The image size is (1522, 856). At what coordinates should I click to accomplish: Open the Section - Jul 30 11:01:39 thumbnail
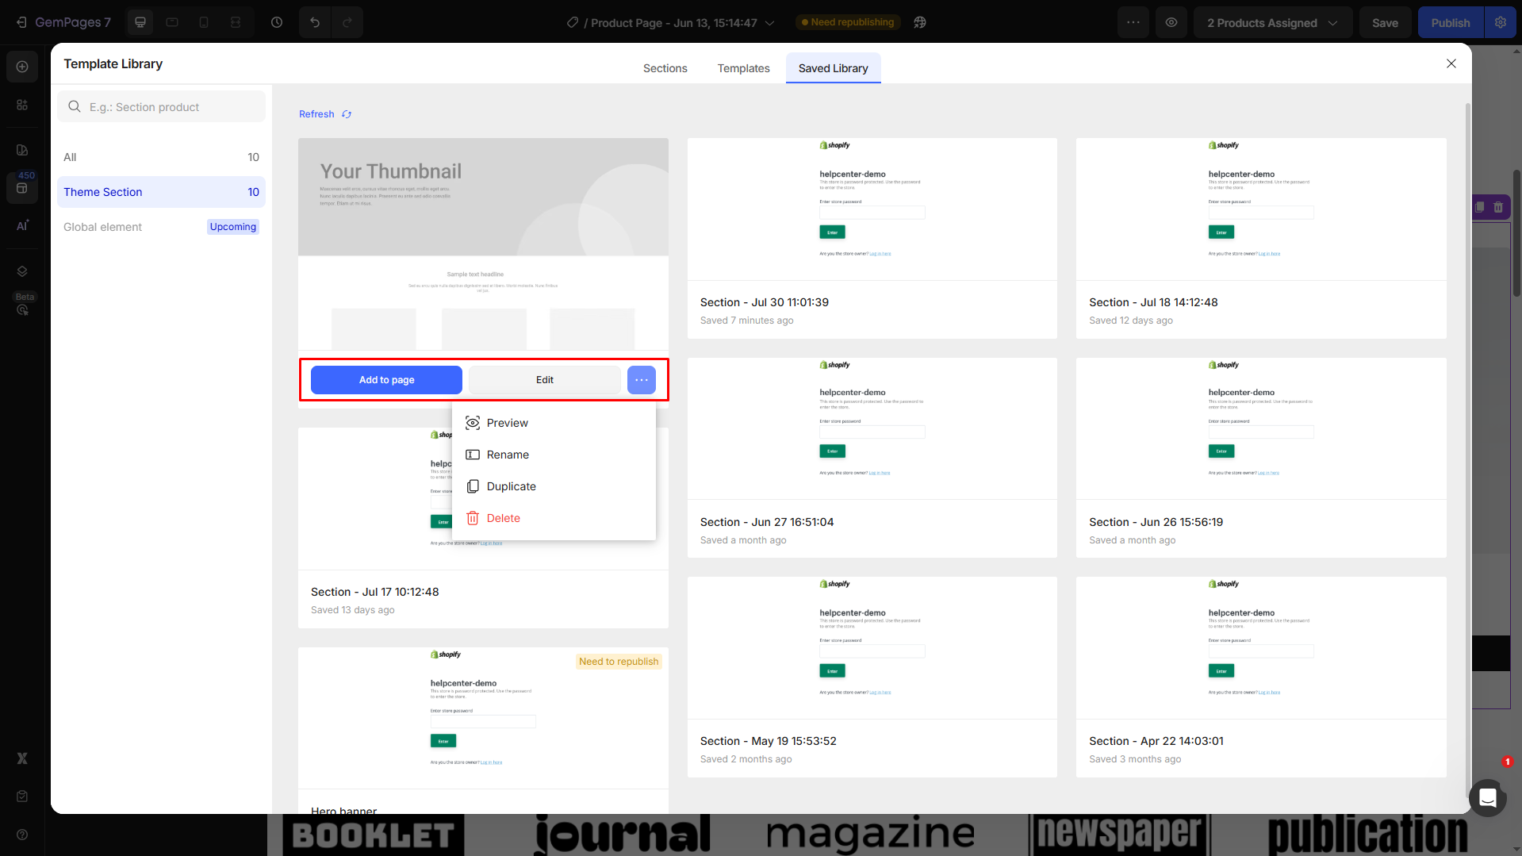[872, 209]
